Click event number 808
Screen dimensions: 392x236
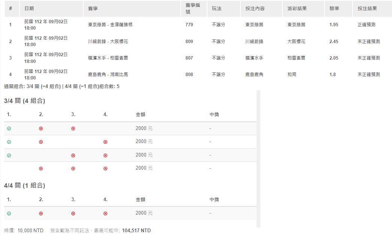[189, 75]
